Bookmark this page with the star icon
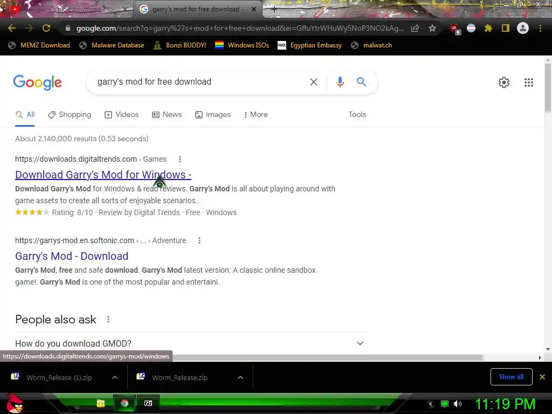Viewport: 552px width, 414px height. coord(432,28)
